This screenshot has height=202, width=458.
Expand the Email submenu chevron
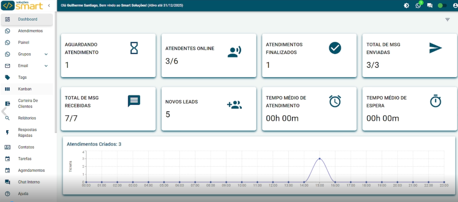click(46, 66)
